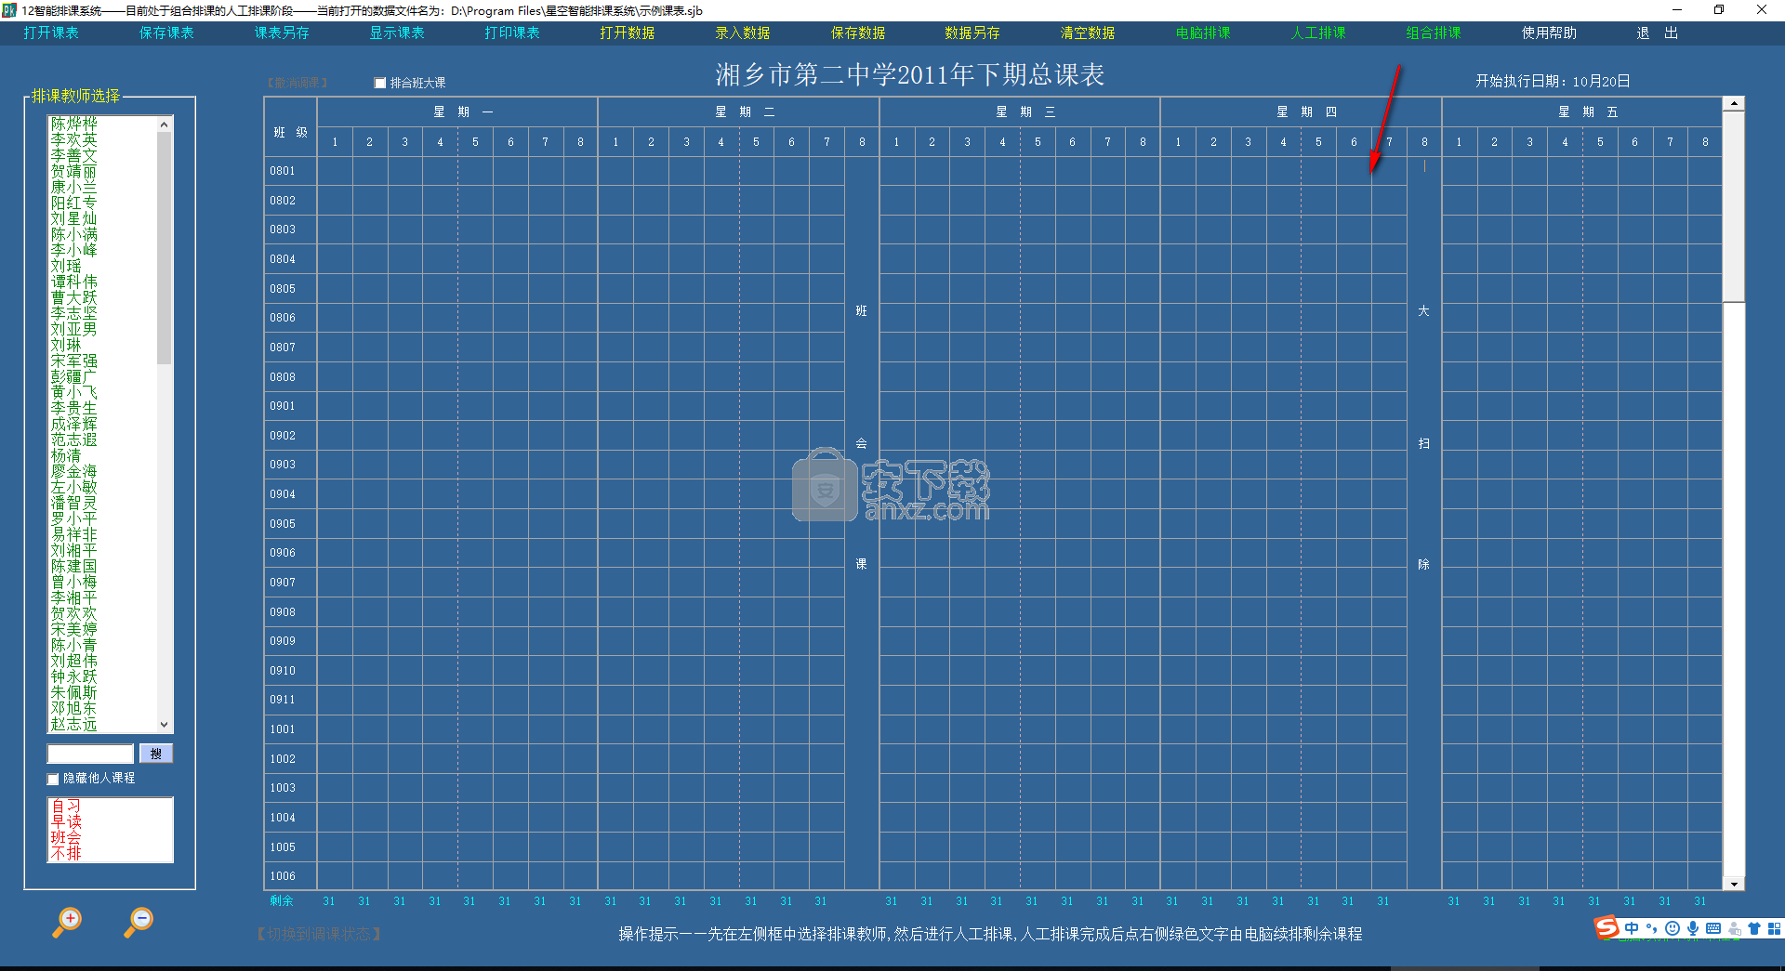Click the zoom-out magnifier icon

pyautogui.click(x=139, y=922)
